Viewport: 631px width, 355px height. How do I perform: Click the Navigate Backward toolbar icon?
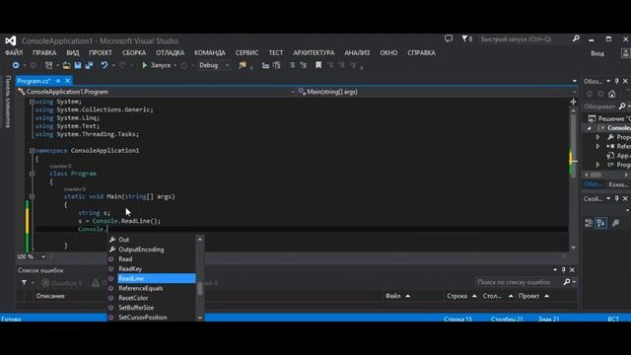click(x=16, y=65)
